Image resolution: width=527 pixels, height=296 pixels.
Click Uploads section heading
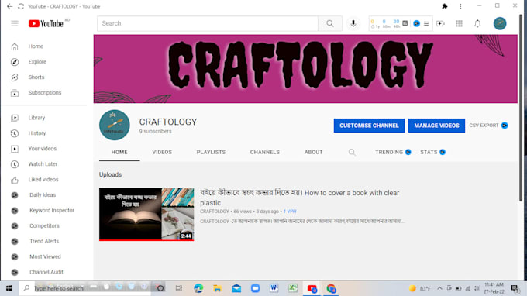click(x=110, y=174)
